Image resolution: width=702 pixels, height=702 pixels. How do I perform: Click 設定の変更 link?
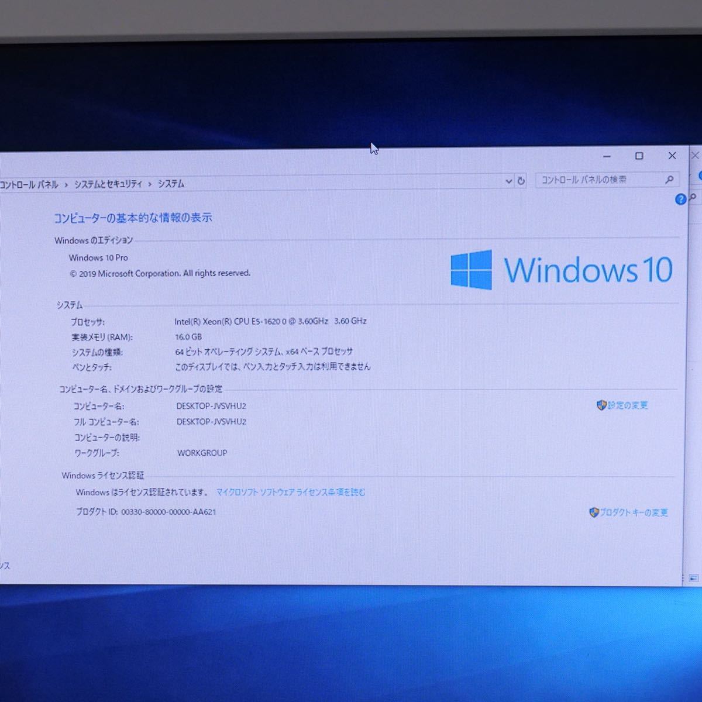628,405
